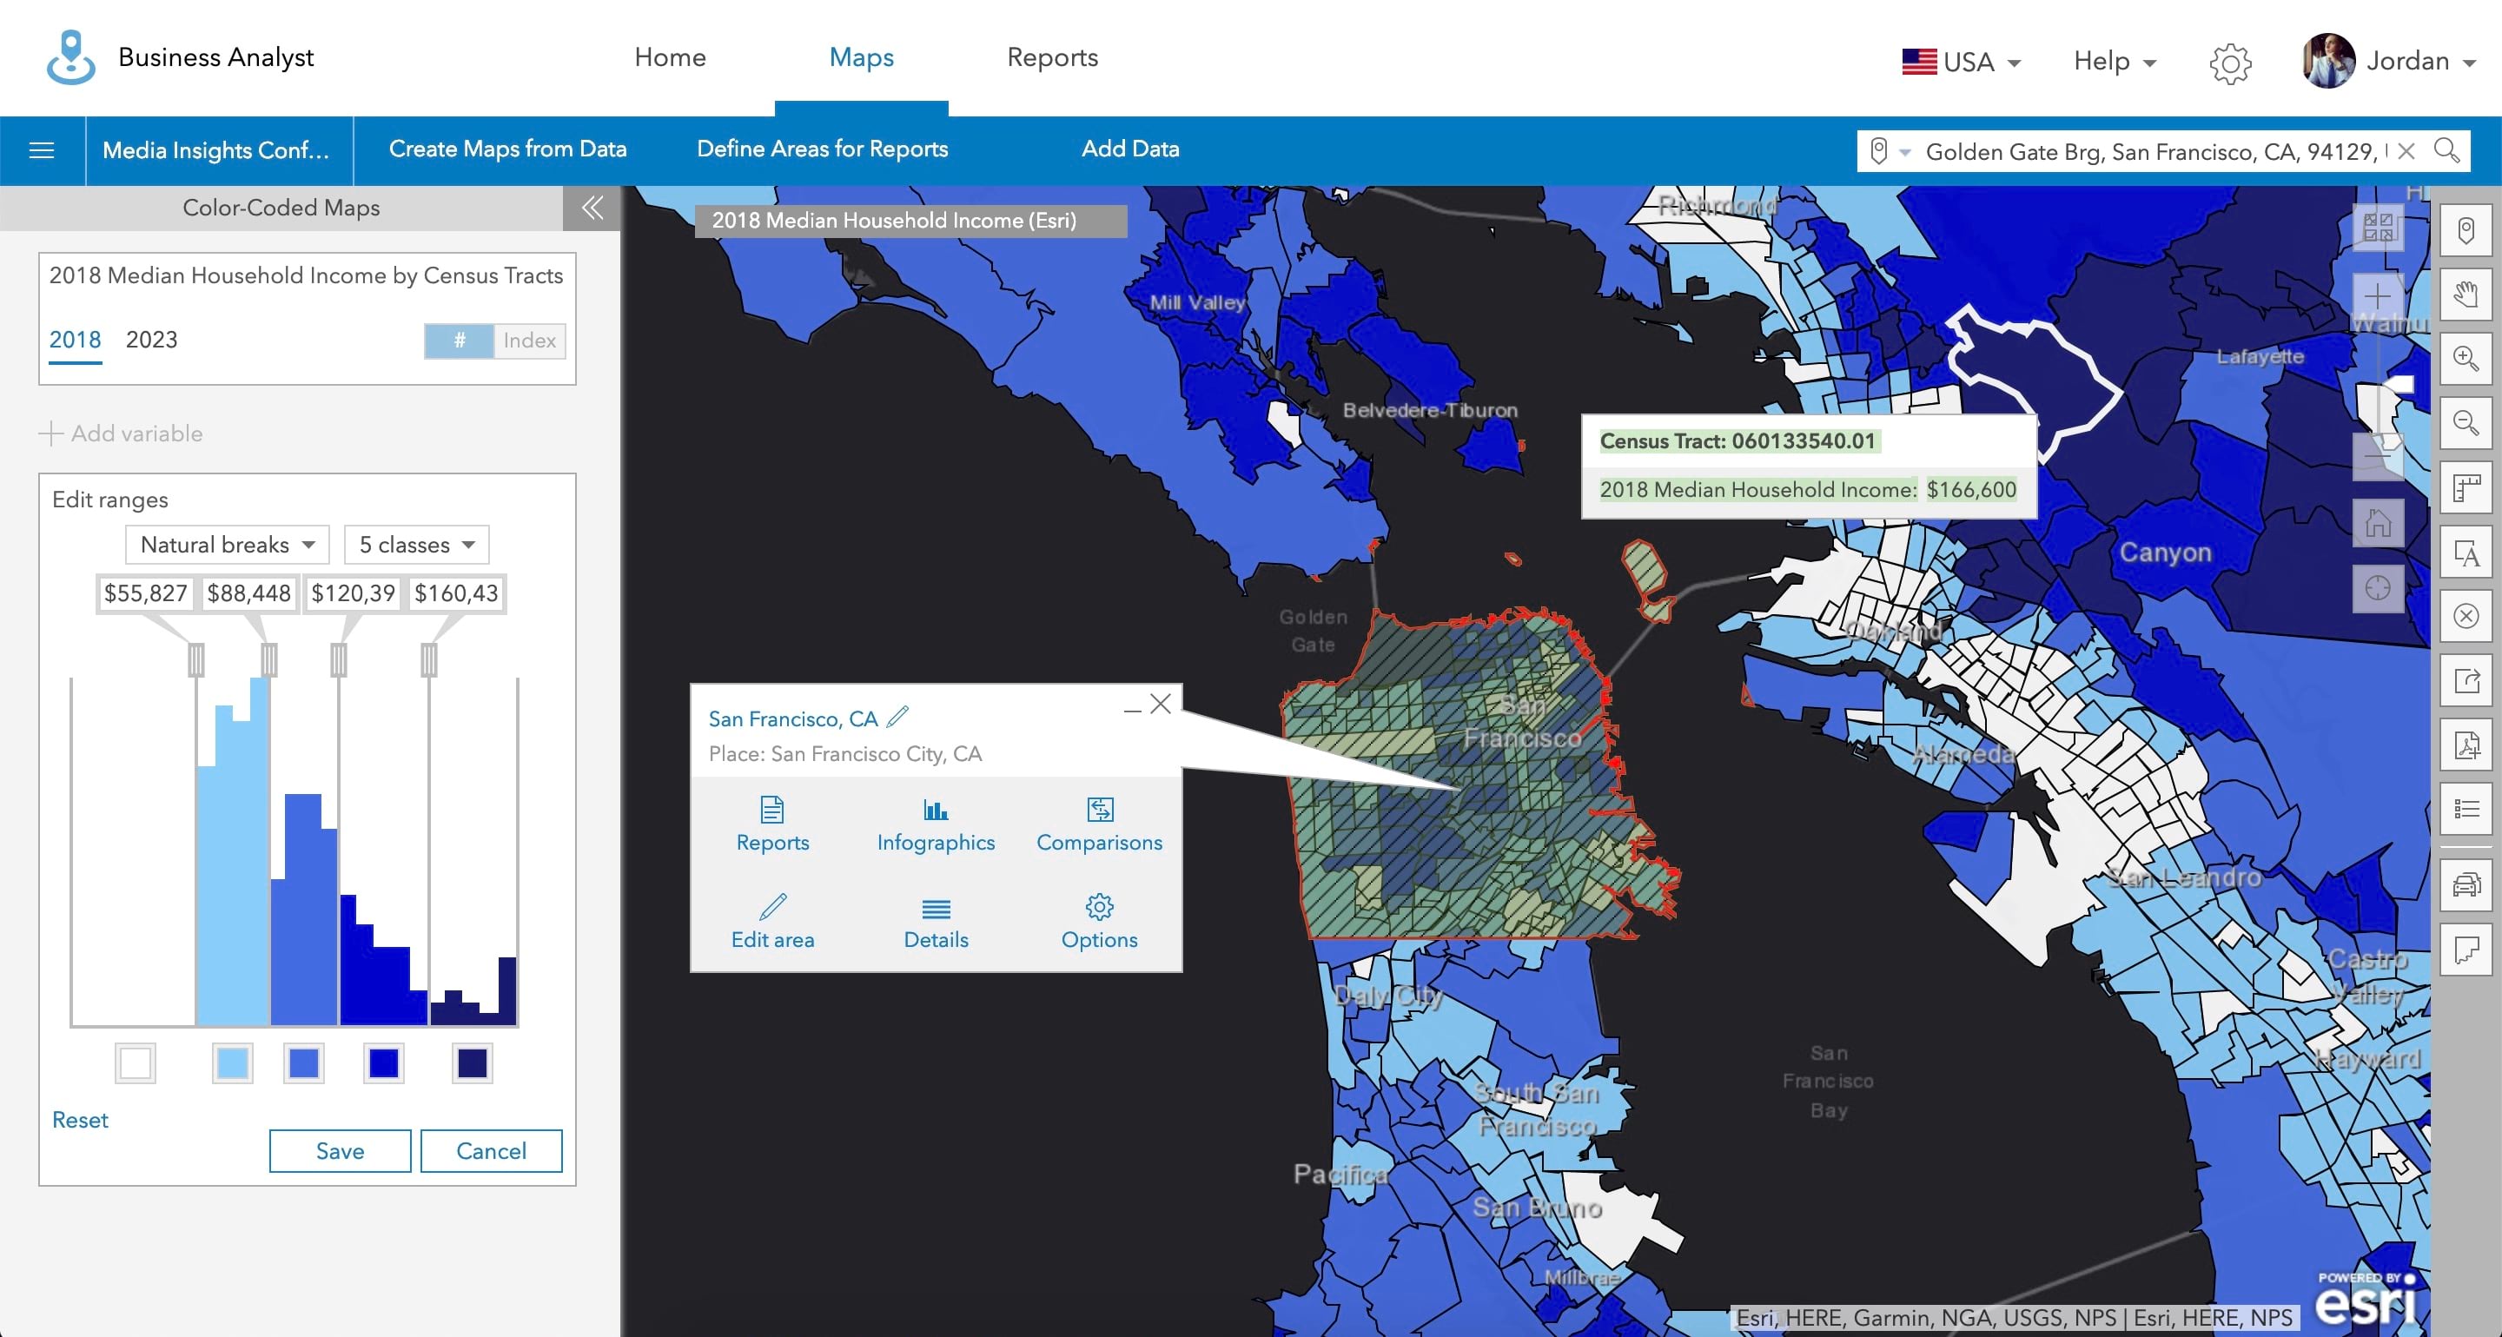This screenshot has height=1337, width=2502.
Task: Switch the income map to 2023
Action: [151, 340]
